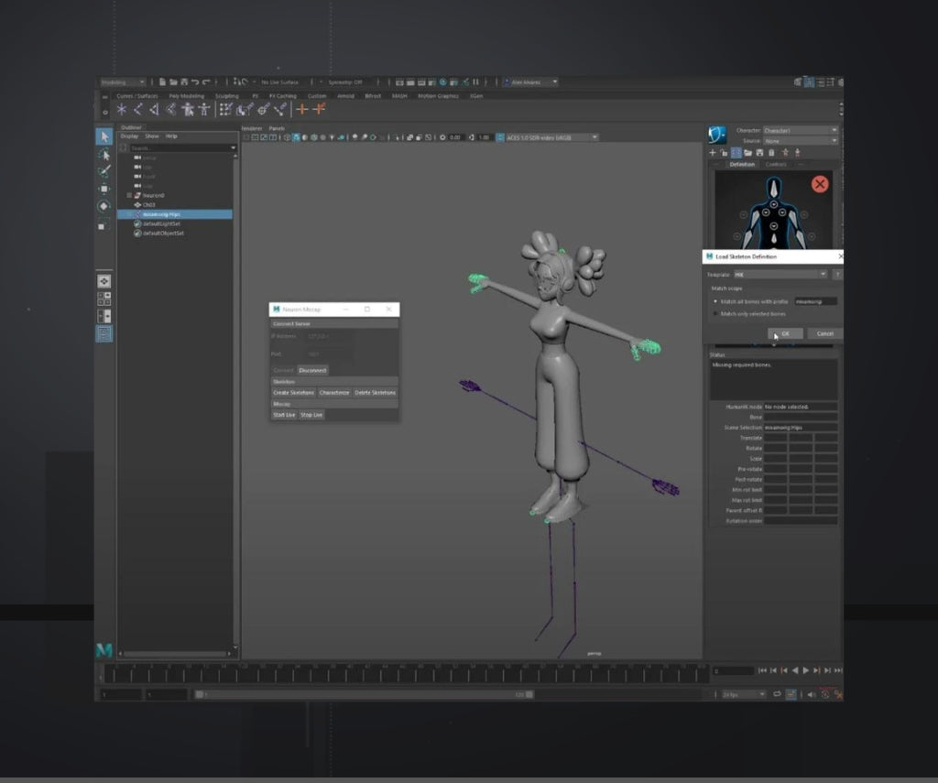Select the Rotate tool in toolbox

(104, 206)
